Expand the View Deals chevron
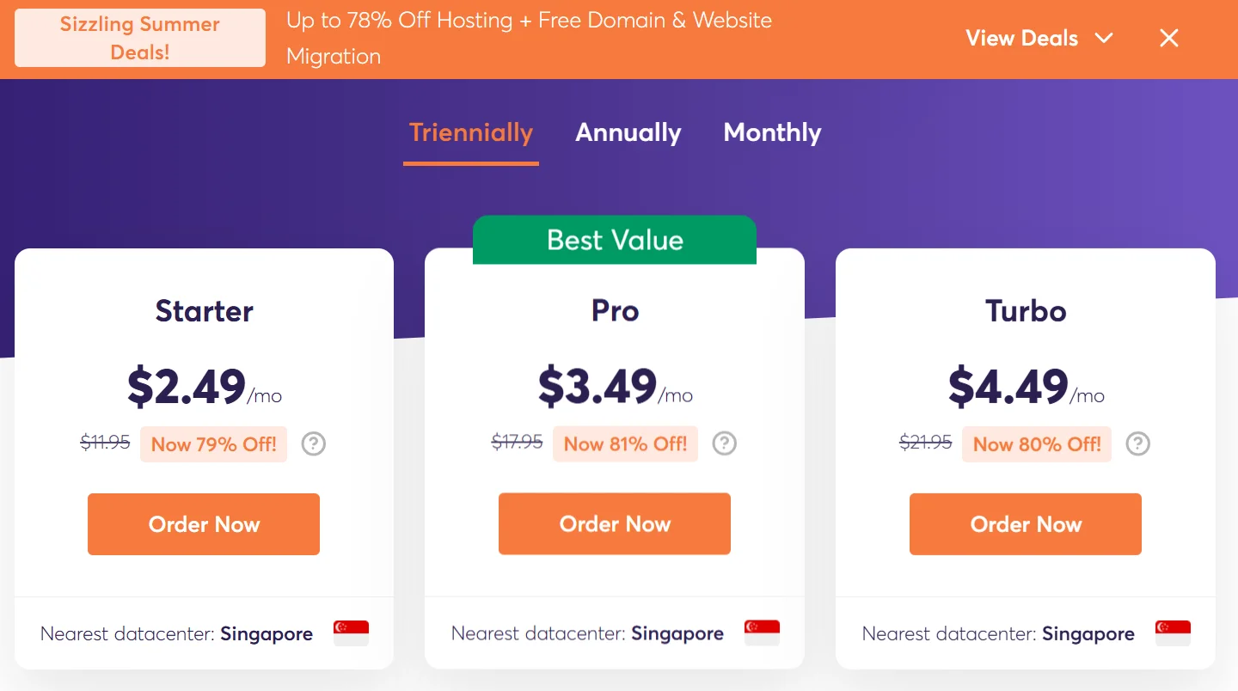 tap(1104, 38)
